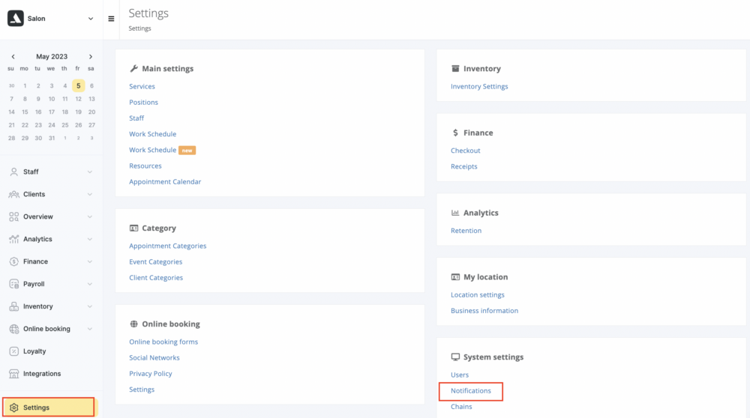
Task: Open the Services link
Action: point(142,86)
